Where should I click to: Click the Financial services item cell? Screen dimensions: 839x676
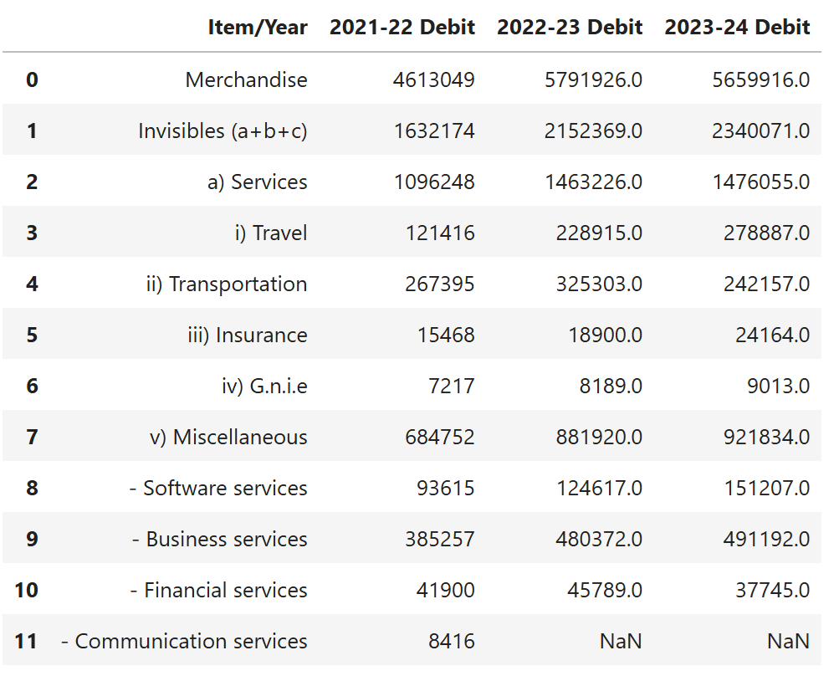tap(218, 591)
